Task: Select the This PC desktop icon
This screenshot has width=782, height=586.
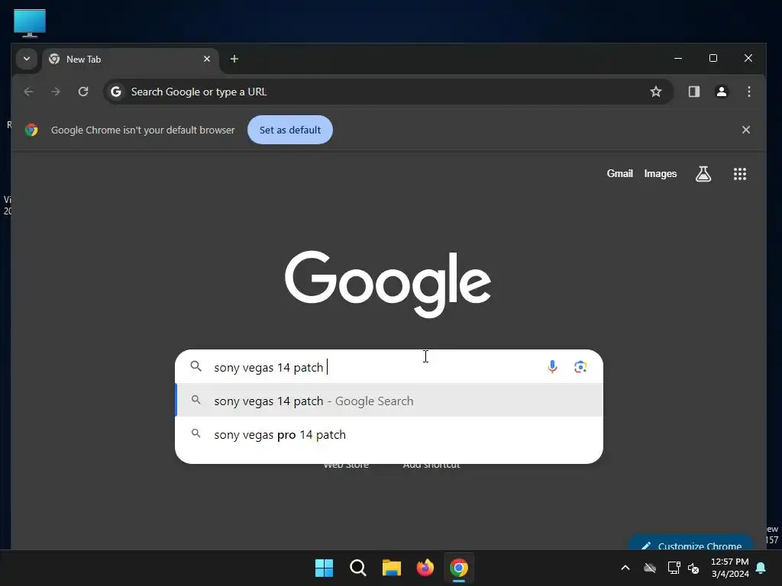Action: [30, 23]
